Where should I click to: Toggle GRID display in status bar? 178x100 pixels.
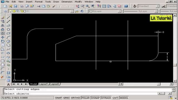(66, 98)
